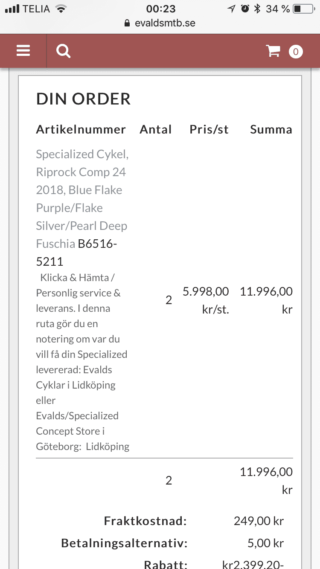
Task: Open the shopping cart icon
Action: pos(273,51)
